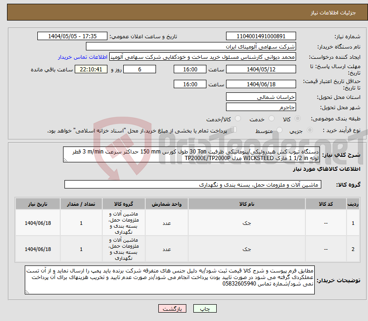Click the requester field محمد دیوانی

pyautogui.click(x=203, y=57)
